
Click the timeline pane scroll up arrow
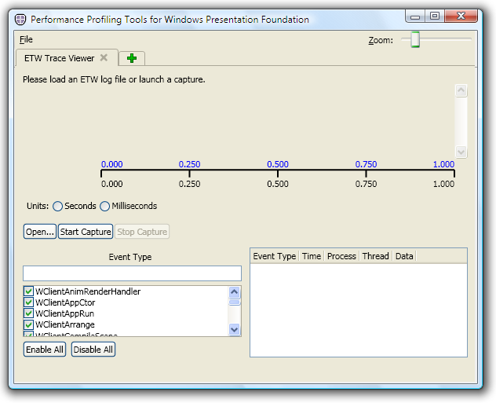pyautogui.click(x=461, y=91)
